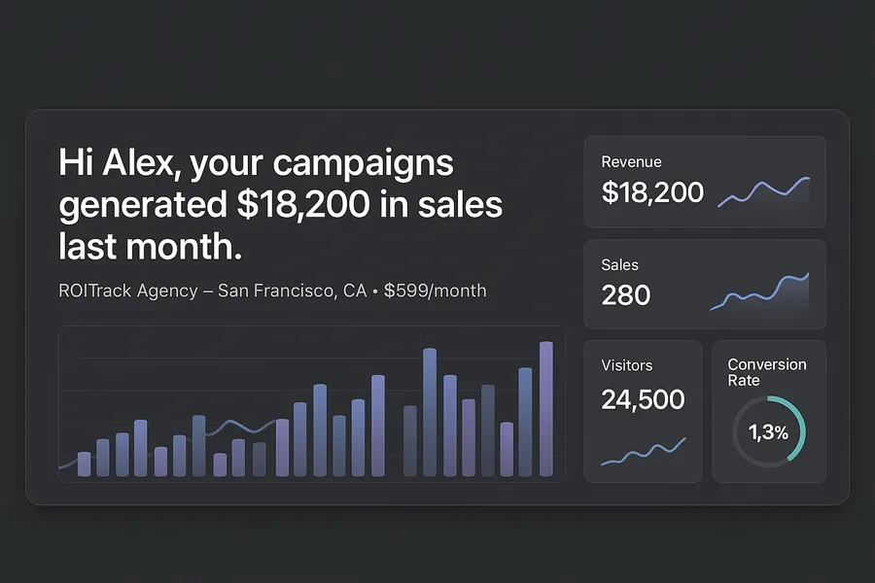Viewport: 875px width, 583px height.
Task: Click the tallest bar in the bar chart
Action: tap(546, 409)
